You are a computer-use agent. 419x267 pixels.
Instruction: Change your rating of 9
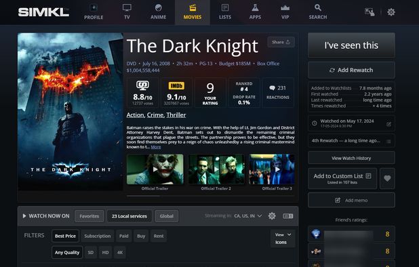coord(210,93)
